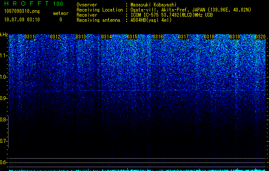Image resolution: width=269 pixels, height=171 pixels.
Task: Select the filename 1007090310.png
Action: [x=22, y=12]
